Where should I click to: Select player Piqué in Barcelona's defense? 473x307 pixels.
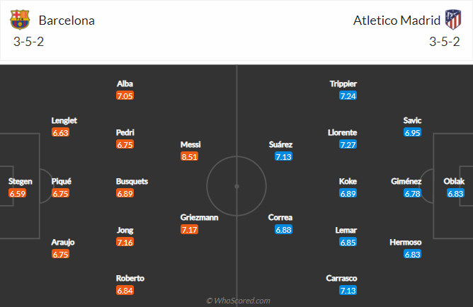coord(61,181)
